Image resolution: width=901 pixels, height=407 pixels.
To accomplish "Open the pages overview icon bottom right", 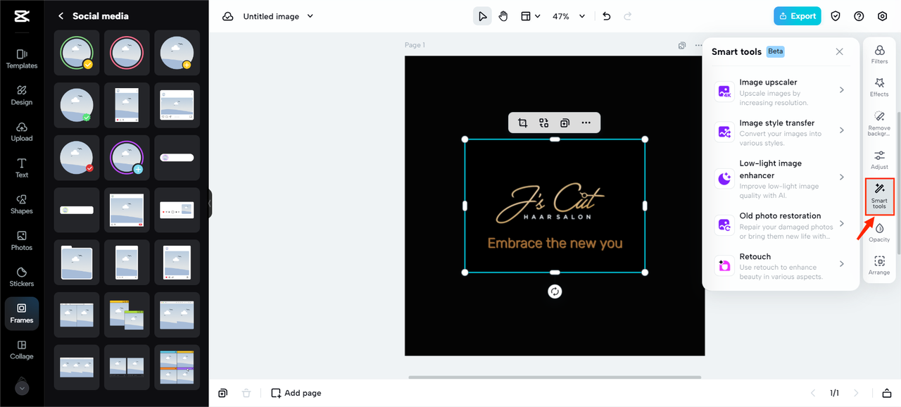I will [x=887, y=393].
